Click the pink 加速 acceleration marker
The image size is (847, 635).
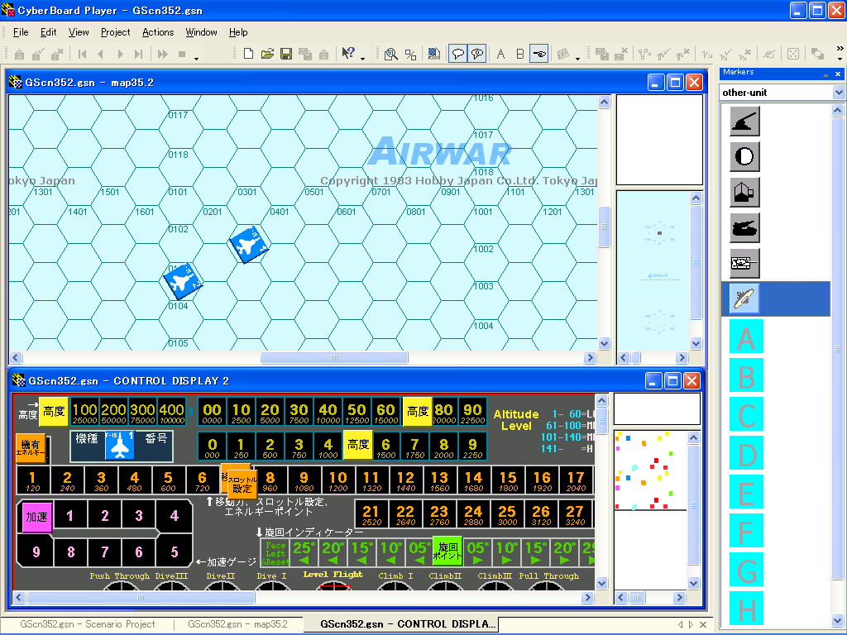coord(36,517)
